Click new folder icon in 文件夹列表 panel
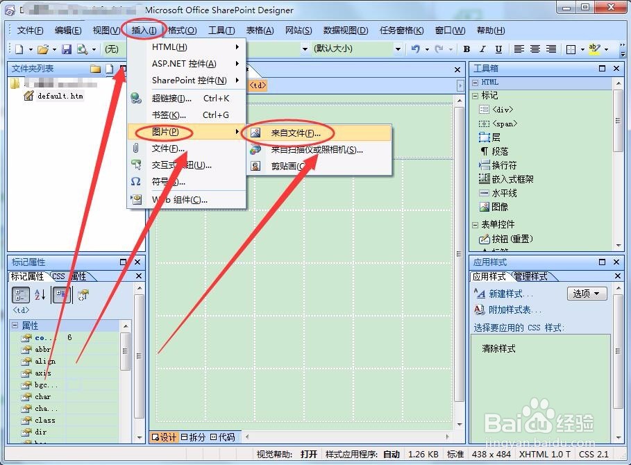631x465 pixels. (95, 69)
